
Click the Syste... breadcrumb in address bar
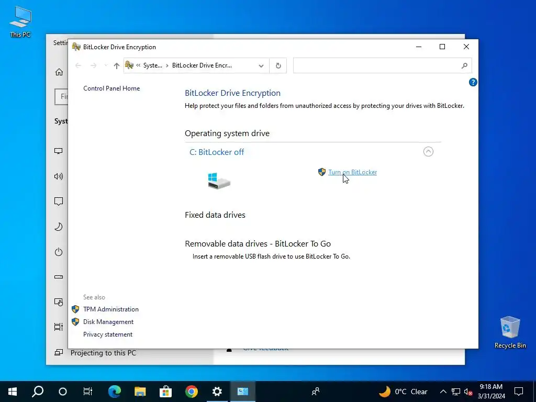click(x=152, y=65)
